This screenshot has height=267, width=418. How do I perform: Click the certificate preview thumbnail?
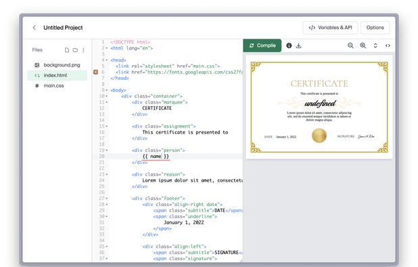(x=319, y=107)
